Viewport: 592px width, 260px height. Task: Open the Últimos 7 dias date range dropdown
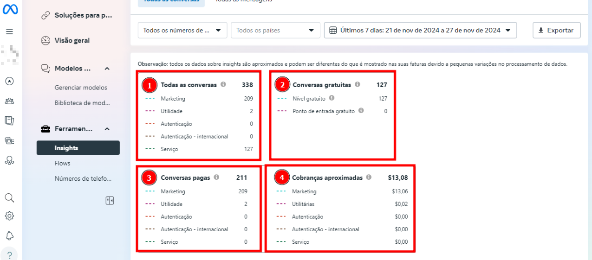point(420,30)
